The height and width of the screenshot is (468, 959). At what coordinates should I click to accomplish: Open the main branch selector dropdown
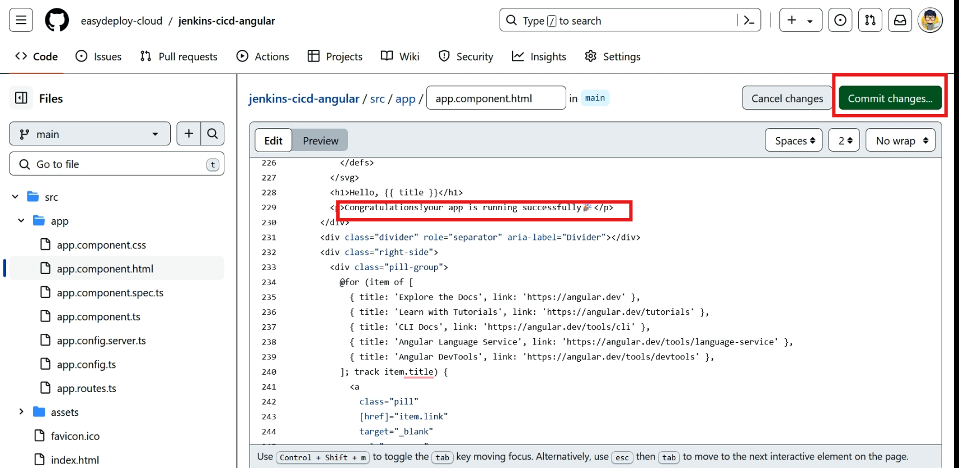(x=90, y=134)
